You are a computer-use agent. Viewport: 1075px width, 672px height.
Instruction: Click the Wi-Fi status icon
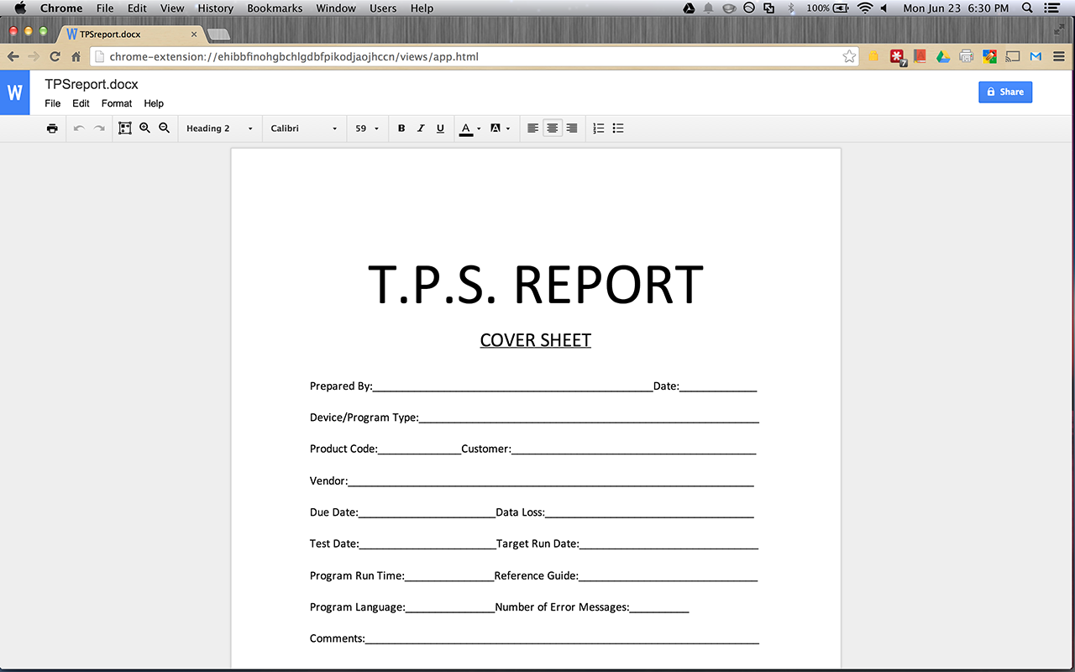(x=865, y=8)
